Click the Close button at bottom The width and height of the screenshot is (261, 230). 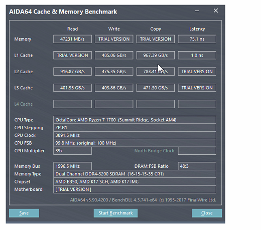click(207, 213)
